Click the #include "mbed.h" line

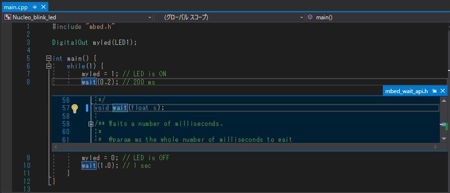click(84, 27)
